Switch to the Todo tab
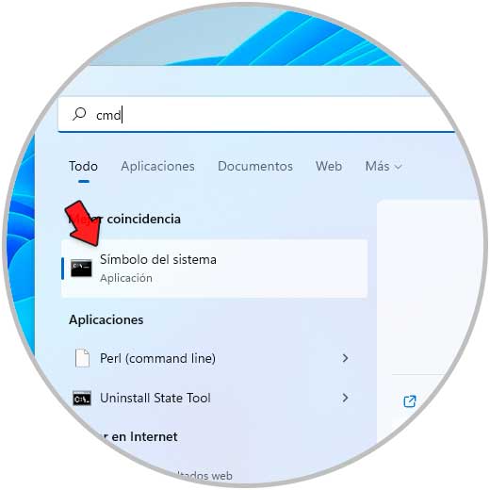Image resolution: width=490 pixels, height=490 pixels. pos(83,166)
